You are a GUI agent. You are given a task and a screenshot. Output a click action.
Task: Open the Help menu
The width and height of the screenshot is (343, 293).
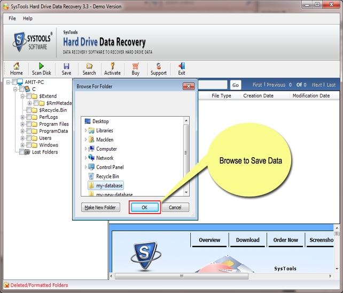tap(28, 18)
